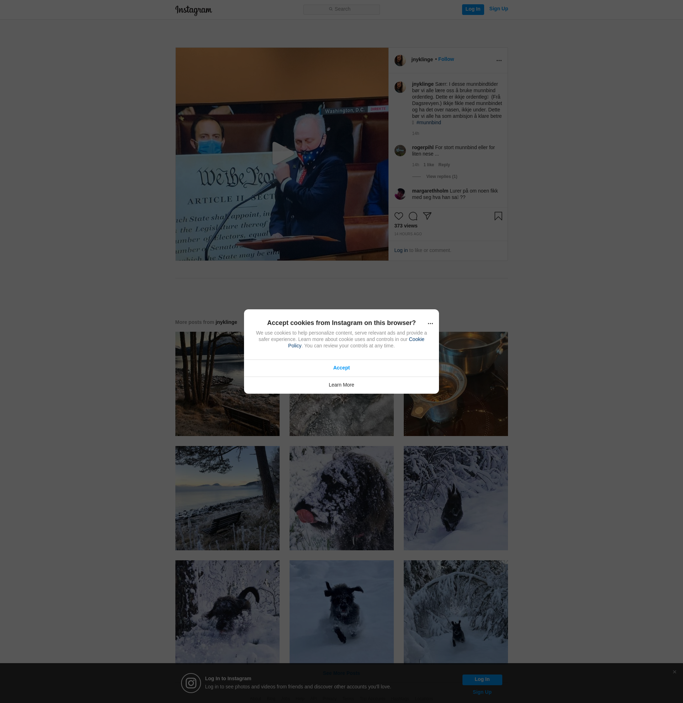Viewport: 683px width, 703px height.
Task: Open dusk fjord bench thumbnail
Action: pyautogui.click(x=227, y=498)
